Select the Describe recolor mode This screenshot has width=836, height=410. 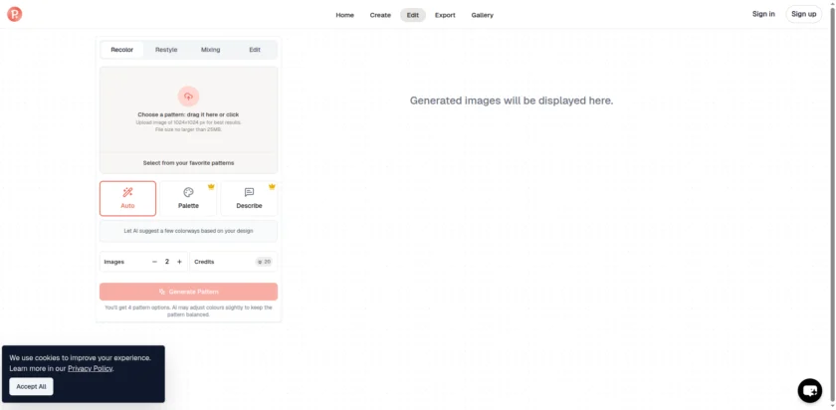249,198
